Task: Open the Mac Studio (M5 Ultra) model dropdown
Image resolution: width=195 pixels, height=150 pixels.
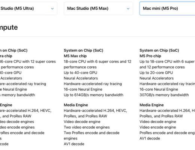Action: pyautogui.click(x=28, y=9)
